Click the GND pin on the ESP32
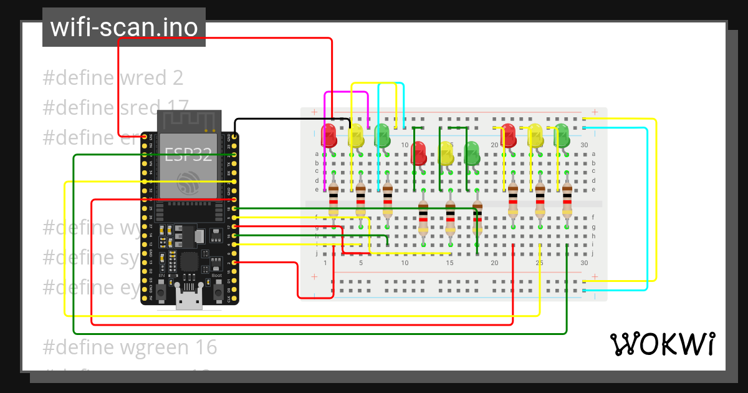This screenshot has height=393, width=748. (233, 135)
